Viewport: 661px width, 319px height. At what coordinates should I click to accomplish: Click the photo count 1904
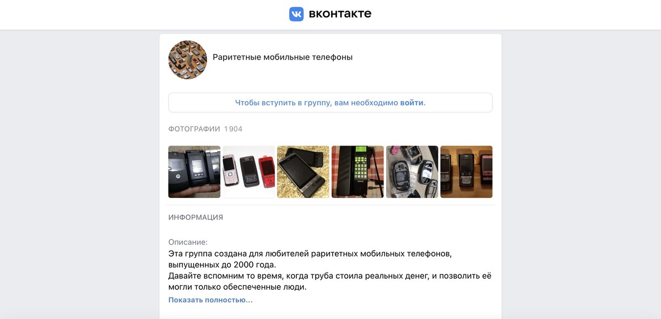[x=233, y=129]
